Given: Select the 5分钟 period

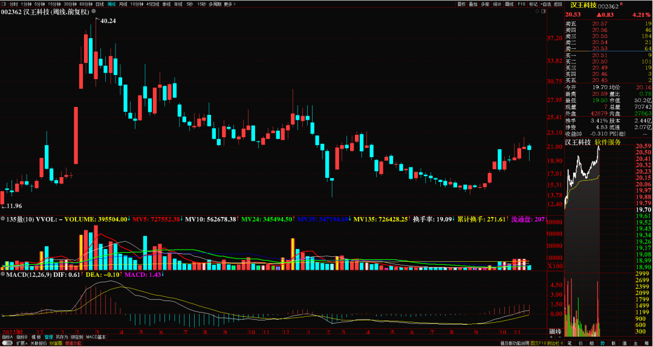Looking at the screenshot, I should coord(39,4).
